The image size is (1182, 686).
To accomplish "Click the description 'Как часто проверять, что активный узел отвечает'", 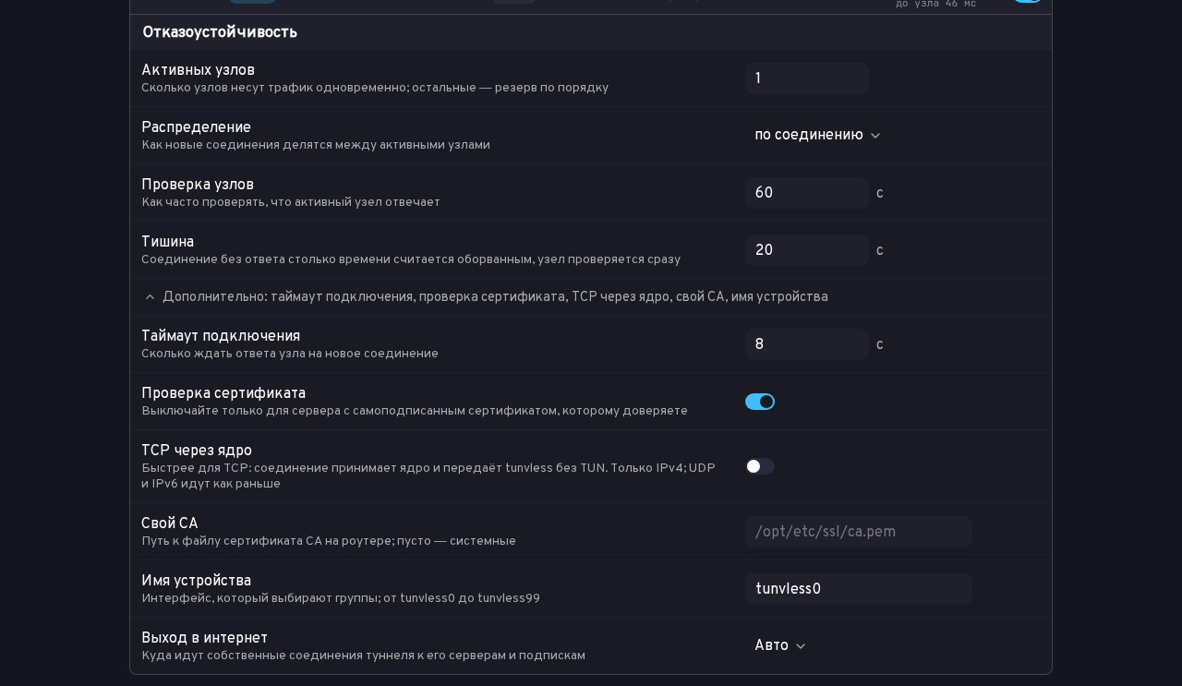I will click(291, 203).
